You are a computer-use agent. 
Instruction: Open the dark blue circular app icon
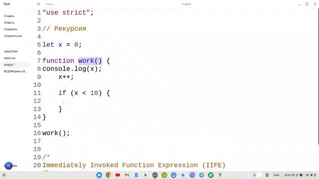click(x=173, y=175)
